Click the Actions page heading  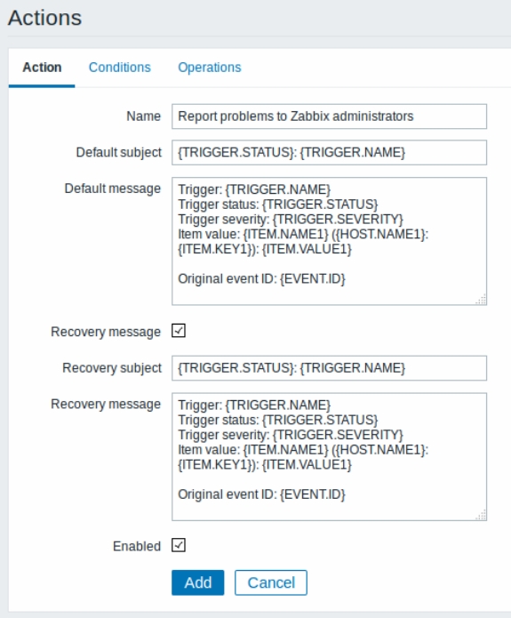[x=44, y=18]
